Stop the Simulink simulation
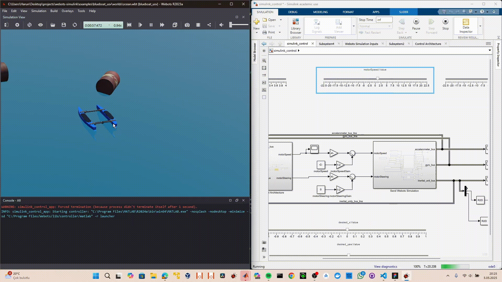Viewport: 502px width, 282px height. click(x=446, y=24)
